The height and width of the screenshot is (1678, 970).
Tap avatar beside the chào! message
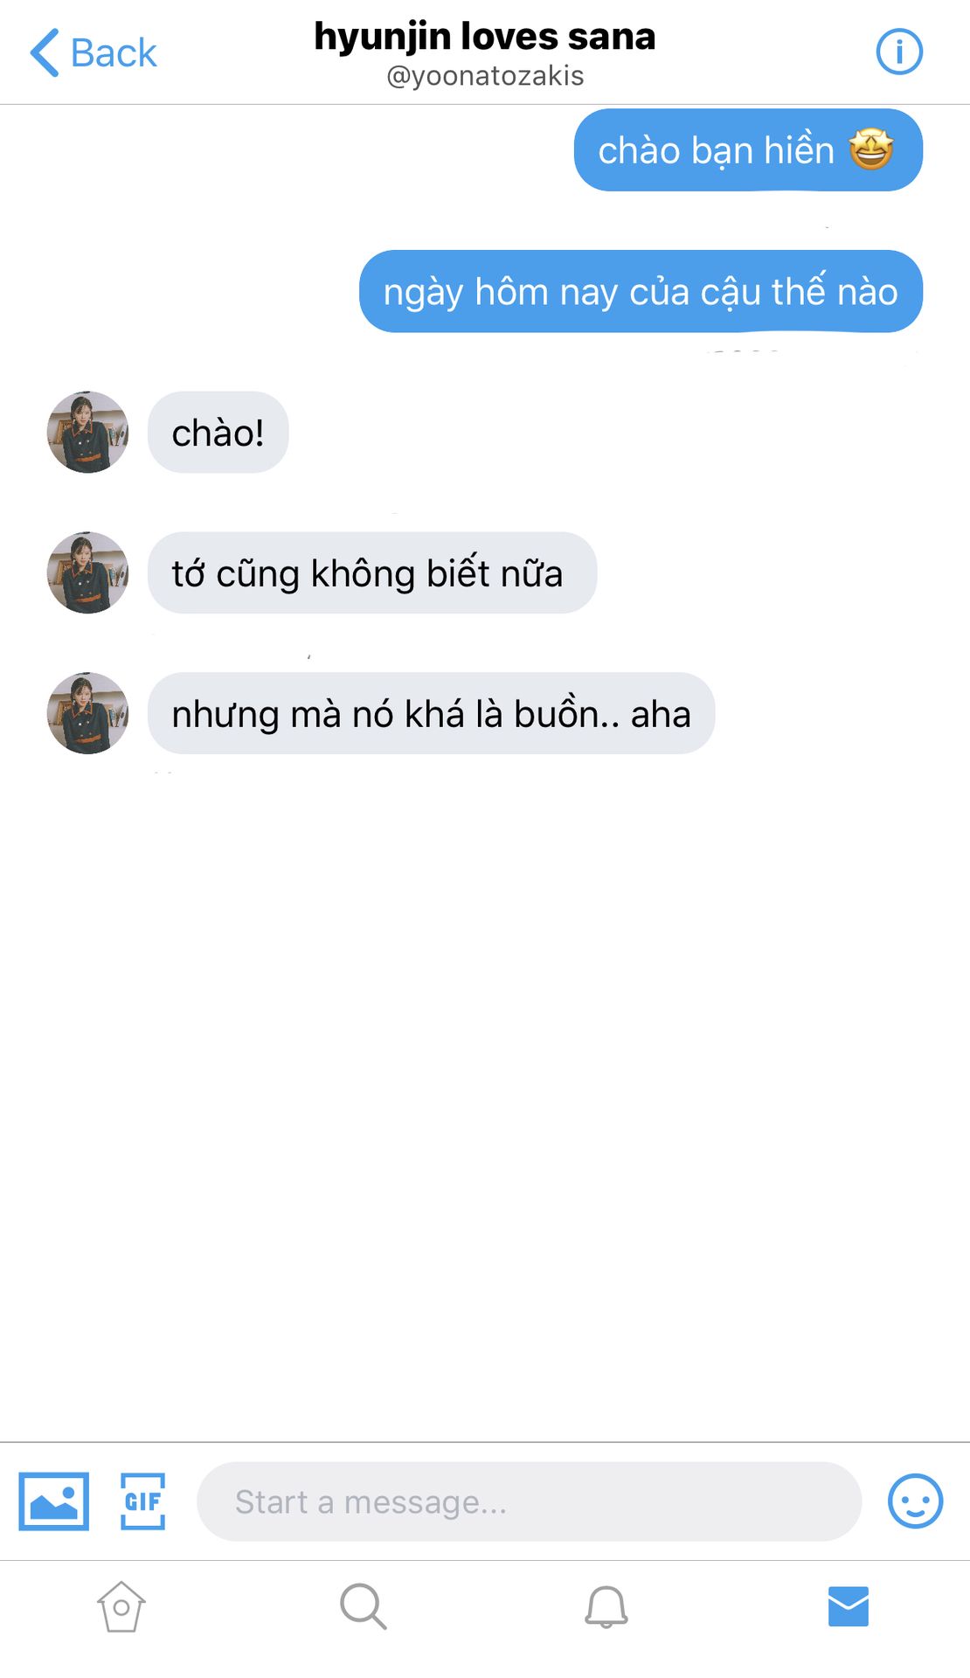point(87,433)
